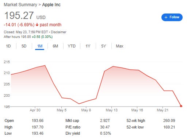Click the Mkt cap value 2.92T
Viewport: 187px width, 138px height.
click(x=105, y=120)
